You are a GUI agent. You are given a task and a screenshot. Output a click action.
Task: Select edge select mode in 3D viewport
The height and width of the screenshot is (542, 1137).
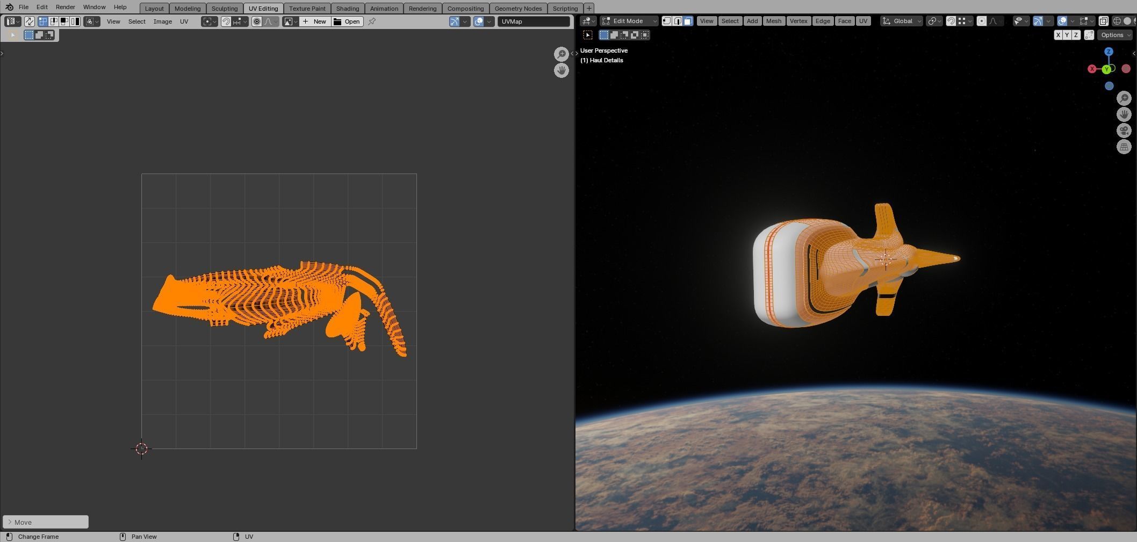[678, 21]
